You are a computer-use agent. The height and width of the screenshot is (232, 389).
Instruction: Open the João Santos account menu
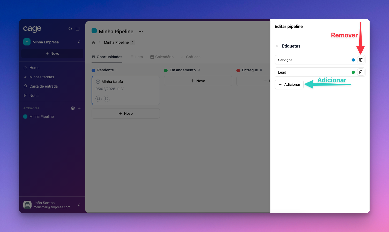click(79, 205)
